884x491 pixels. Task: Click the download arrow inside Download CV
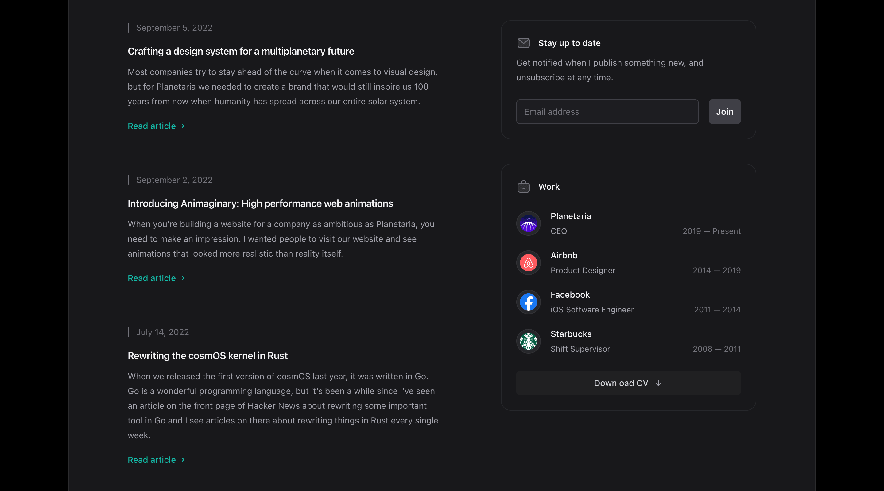pos(658,383)
